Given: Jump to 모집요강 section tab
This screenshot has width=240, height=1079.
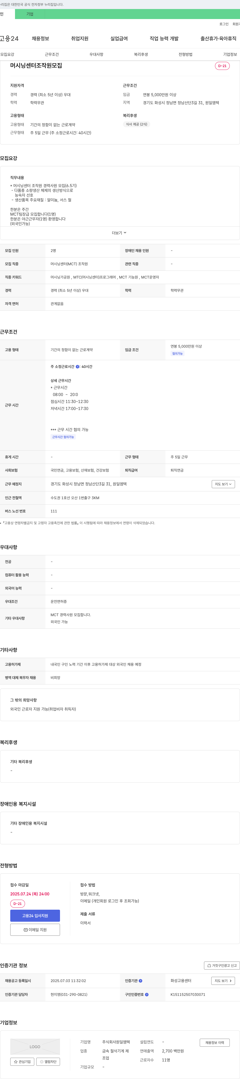Looking at the screenshot, I should [x=7, y=54].
